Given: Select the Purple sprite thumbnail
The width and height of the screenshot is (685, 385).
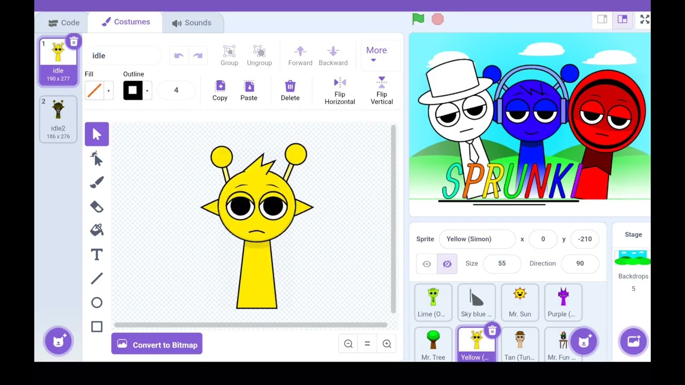Looking at the screenshot, I should (563, 302).
